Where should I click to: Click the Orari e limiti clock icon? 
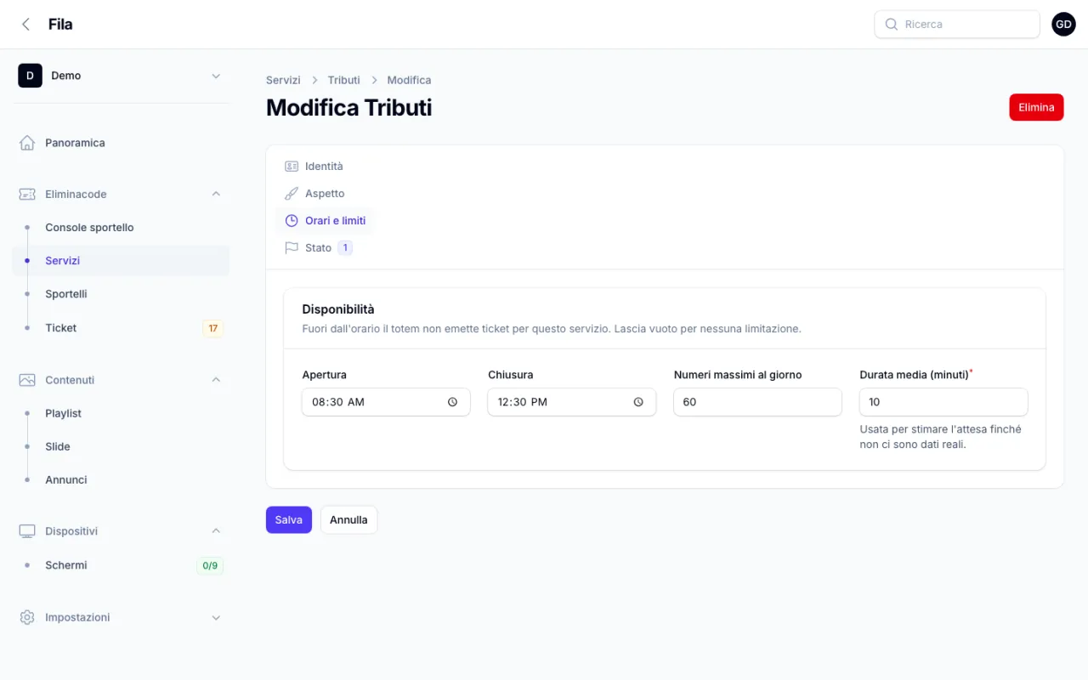(x=292, y=221)
